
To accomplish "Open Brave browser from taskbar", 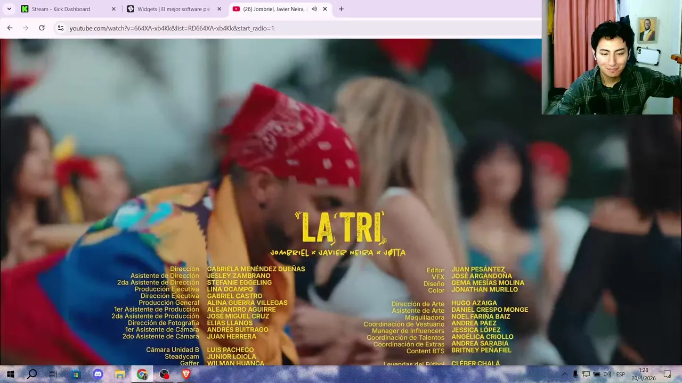I will point(186,374).
